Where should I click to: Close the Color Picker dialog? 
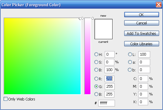[159, 5]
